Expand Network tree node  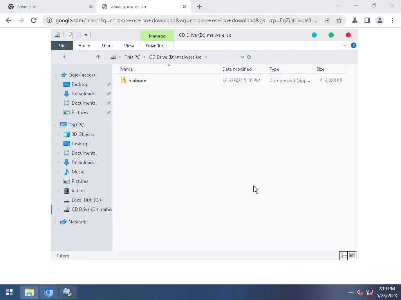[56, 222]
